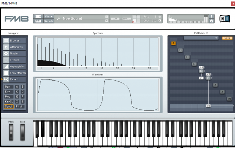Open operator D page in Navigator
235x148 pixels.
coord(23,92)
